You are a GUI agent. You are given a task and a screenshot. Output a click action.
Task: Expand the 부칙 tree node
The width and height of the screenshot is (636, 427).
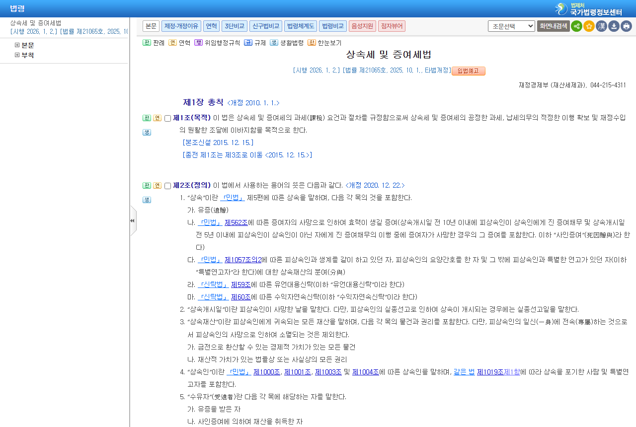[17, 55]
